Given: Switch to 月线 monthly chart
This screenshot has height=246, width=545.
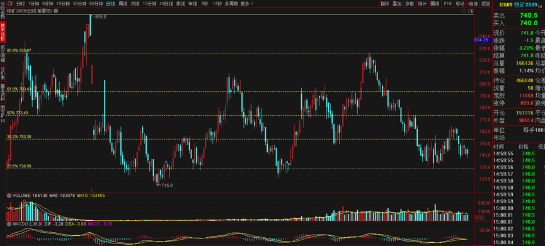Looking at the screenshot, I should coord(135,4).
